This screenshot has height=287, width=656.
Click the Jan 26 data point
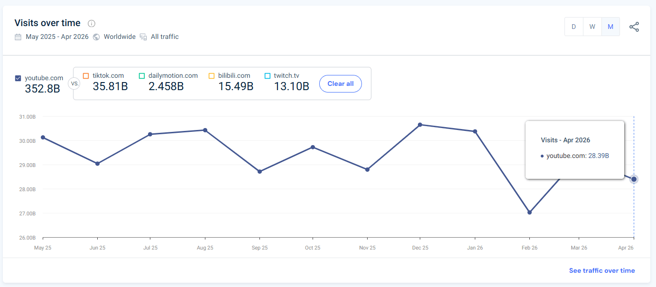[x=475, y=131]
